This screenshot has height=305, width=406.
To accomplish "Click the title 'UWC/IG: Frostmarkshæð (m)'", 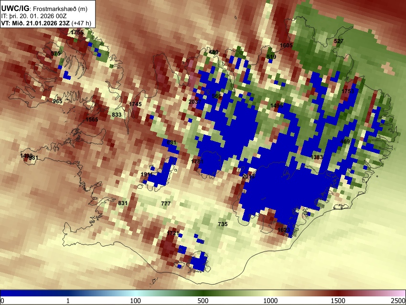I will (x=44, y=9).
